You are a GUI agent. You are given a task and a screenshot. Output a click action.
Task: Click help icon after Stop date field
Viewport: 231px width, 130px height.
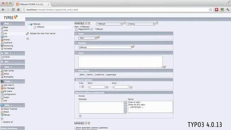pos(131,87)
